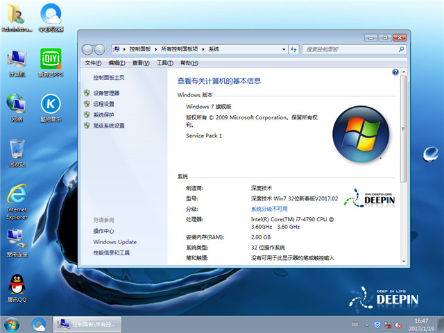This screenshot has width=444, height=333.
Task: Click the address bar computer icon
Action: [117, 49]
